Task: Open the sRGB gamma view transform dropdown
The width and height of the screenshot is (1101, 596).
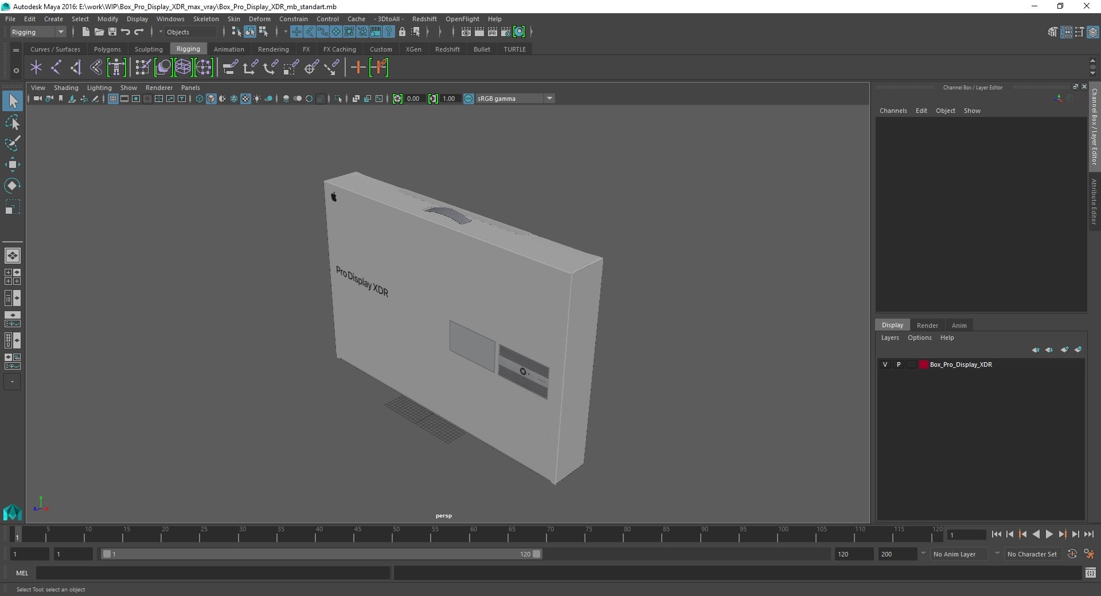Action: (514, 99)
